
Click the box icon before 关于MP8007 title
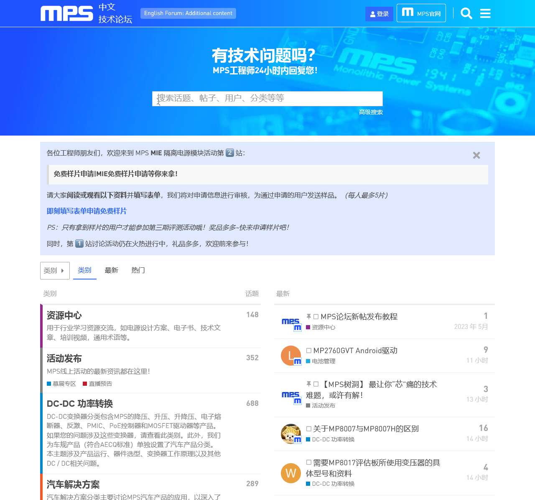click(309, 429)
